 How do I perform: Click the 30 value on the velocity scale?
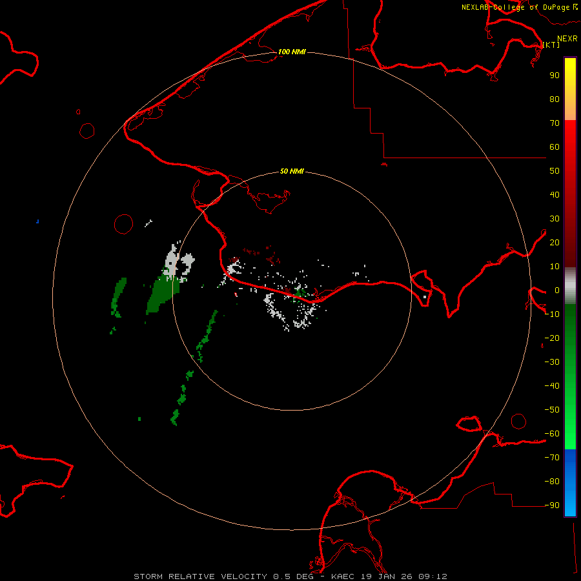click(555, 219)
